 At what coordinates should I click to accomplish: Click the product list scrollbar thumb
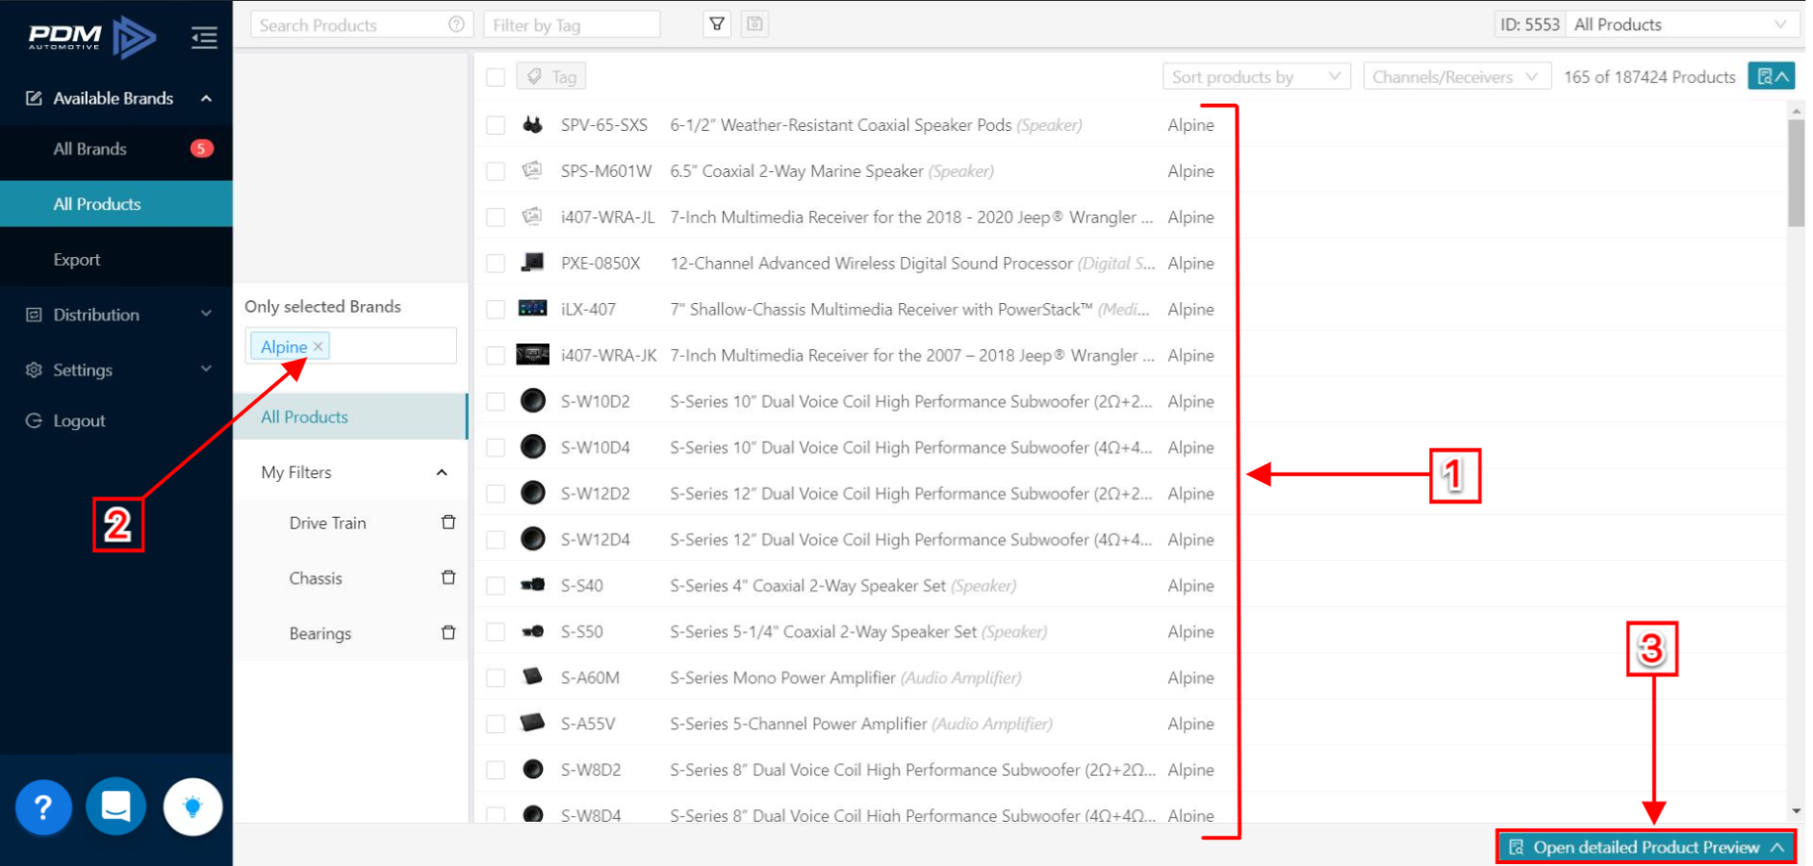pos(1796,173)
